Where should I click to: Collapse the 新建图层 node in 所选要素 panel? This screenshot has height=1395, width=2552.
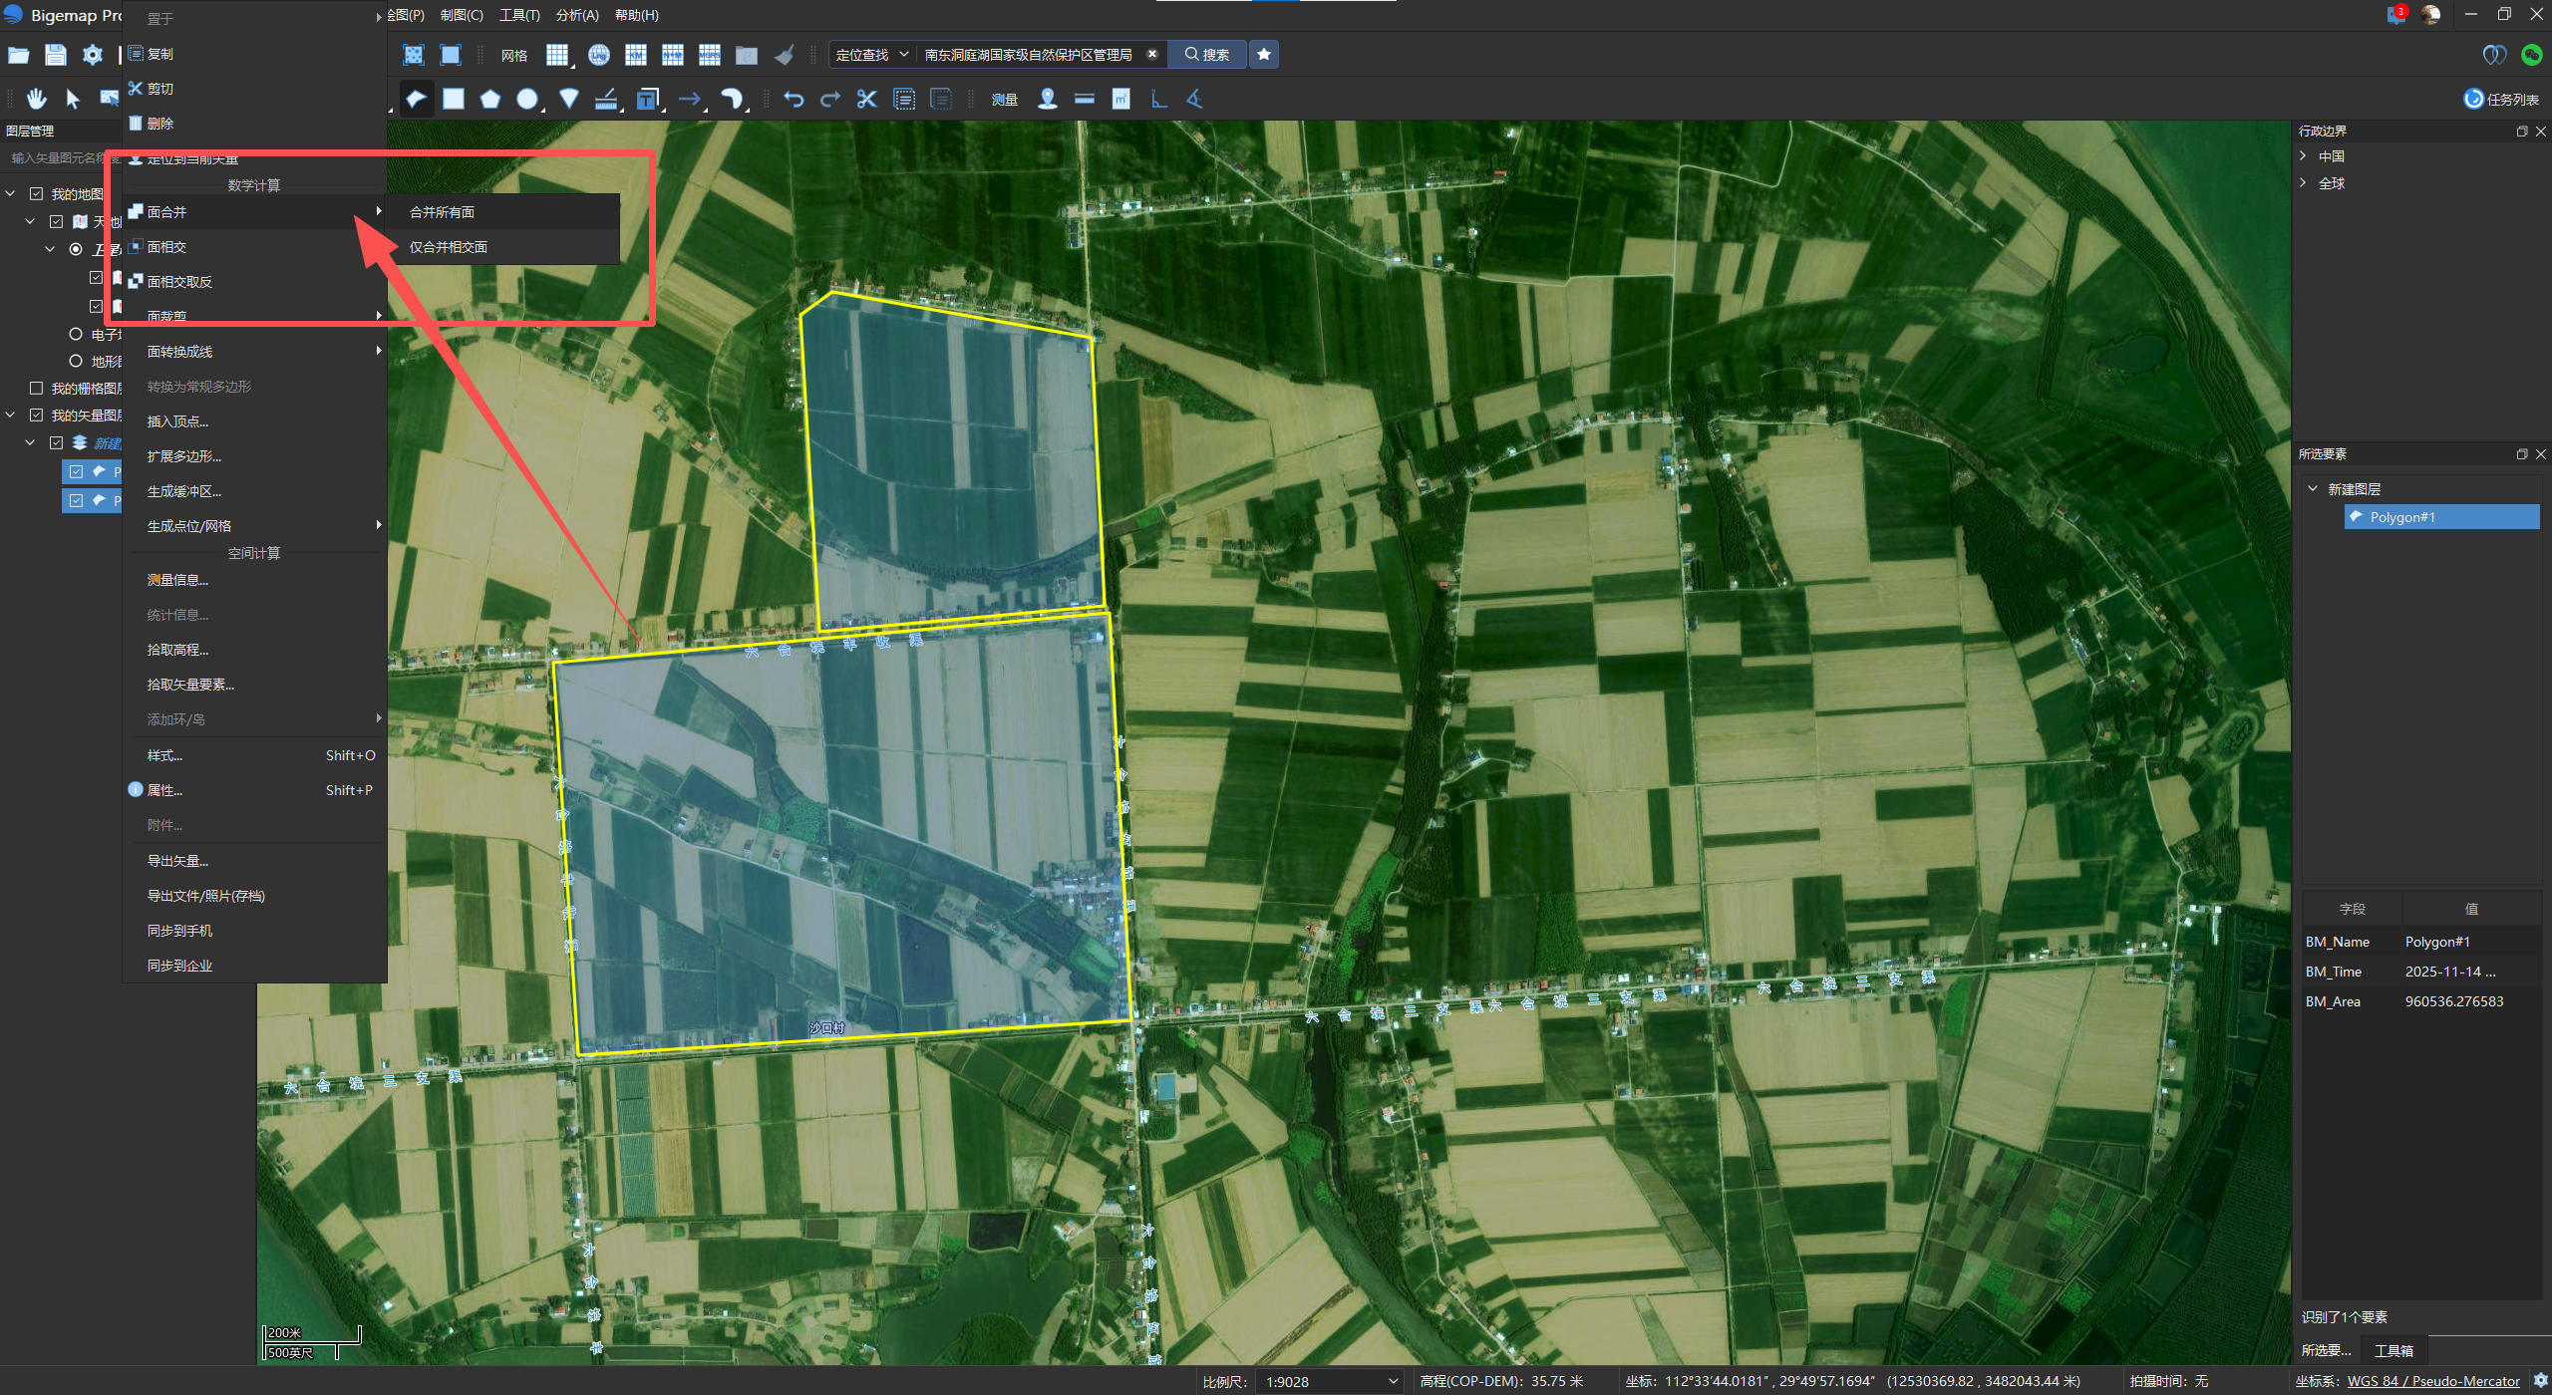(x=2313, y=489)
